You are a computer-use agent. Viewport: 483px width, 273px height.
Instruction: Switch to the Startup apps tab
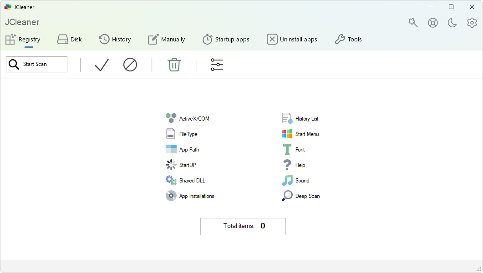226,40
